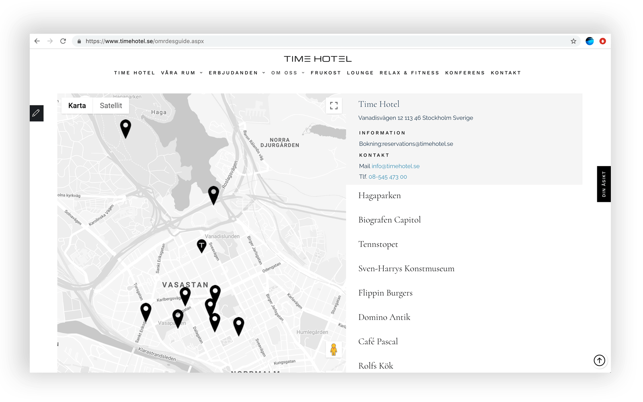Select Café Pascal in the list
This screenshot has width=643, height=402.
coord(378,341)
